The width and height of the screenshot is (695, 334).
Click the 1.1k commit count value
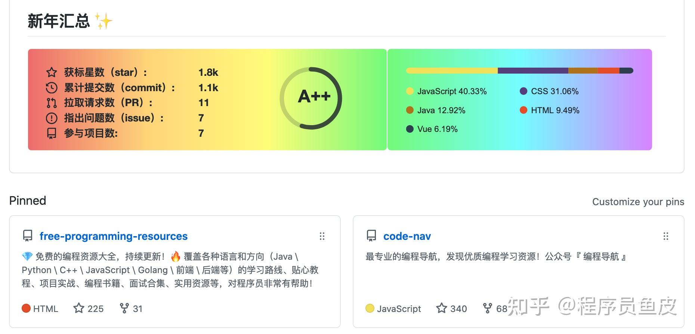[x=208, y=88]
